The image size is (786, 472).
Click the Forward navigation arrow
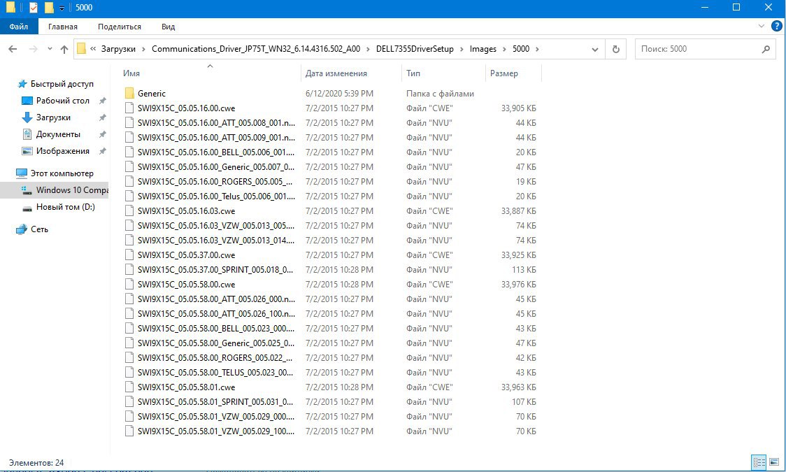click(33, 49)
